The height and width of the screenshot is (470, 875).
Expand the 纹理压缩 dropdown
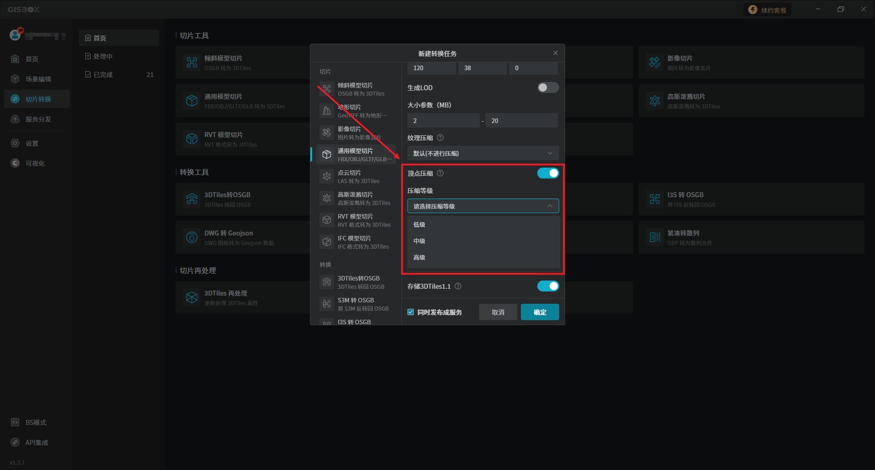483,153
